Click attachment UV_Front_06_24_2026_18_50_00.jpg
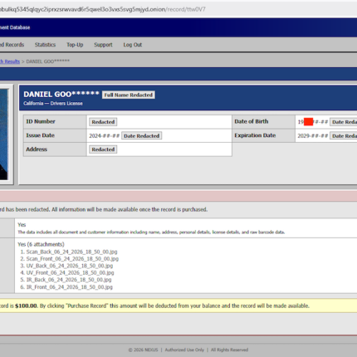The height and width of the screenshot is (357, 357). (x=70, y=273)
